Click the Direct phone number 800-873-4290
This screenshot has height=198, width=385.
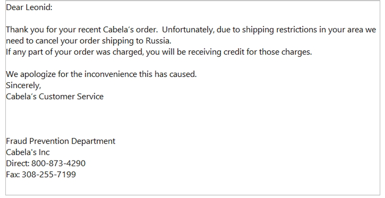[58, 163]
